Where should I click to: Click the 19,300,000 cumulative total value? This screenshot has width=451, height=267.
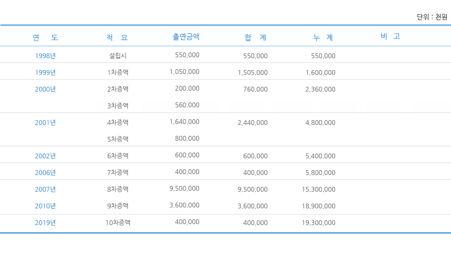point(318,223)
